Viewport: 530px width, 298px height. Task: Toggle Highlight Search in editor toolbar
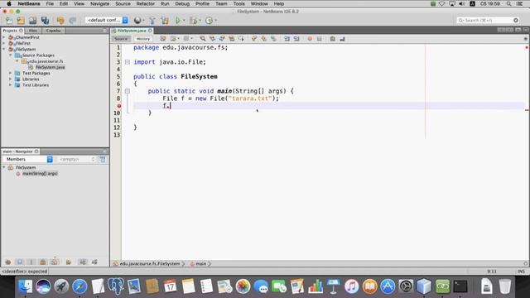tap(232, 39)
